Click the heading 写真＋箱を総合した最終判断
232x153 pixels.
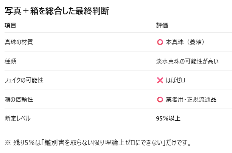(x=57, y=11)
